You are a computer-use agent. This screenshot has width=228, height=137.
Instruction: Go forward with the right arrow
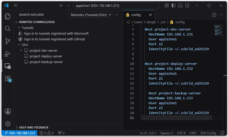pos(68,6)
